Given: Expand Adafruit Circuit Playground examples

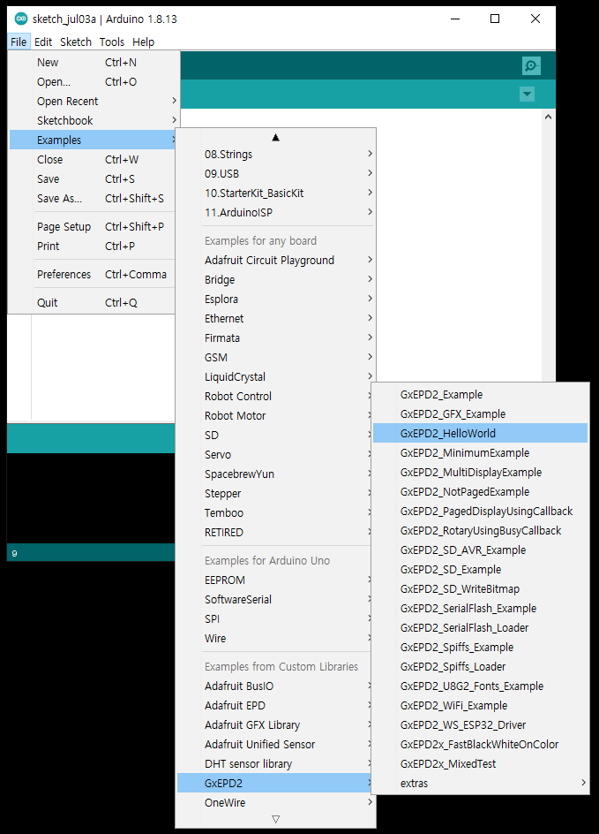Looking at the screenshot, I should point(275,260).
